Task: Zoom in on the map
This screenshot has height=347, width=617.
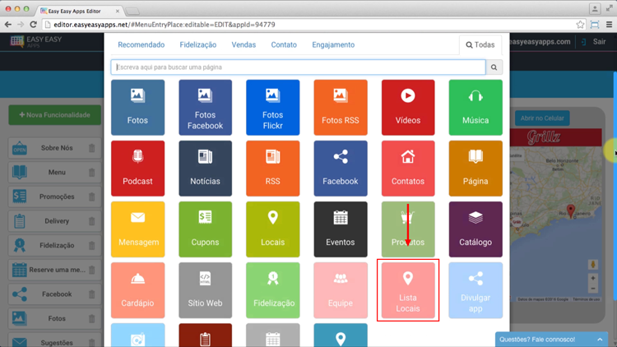Action: [593, 280]
